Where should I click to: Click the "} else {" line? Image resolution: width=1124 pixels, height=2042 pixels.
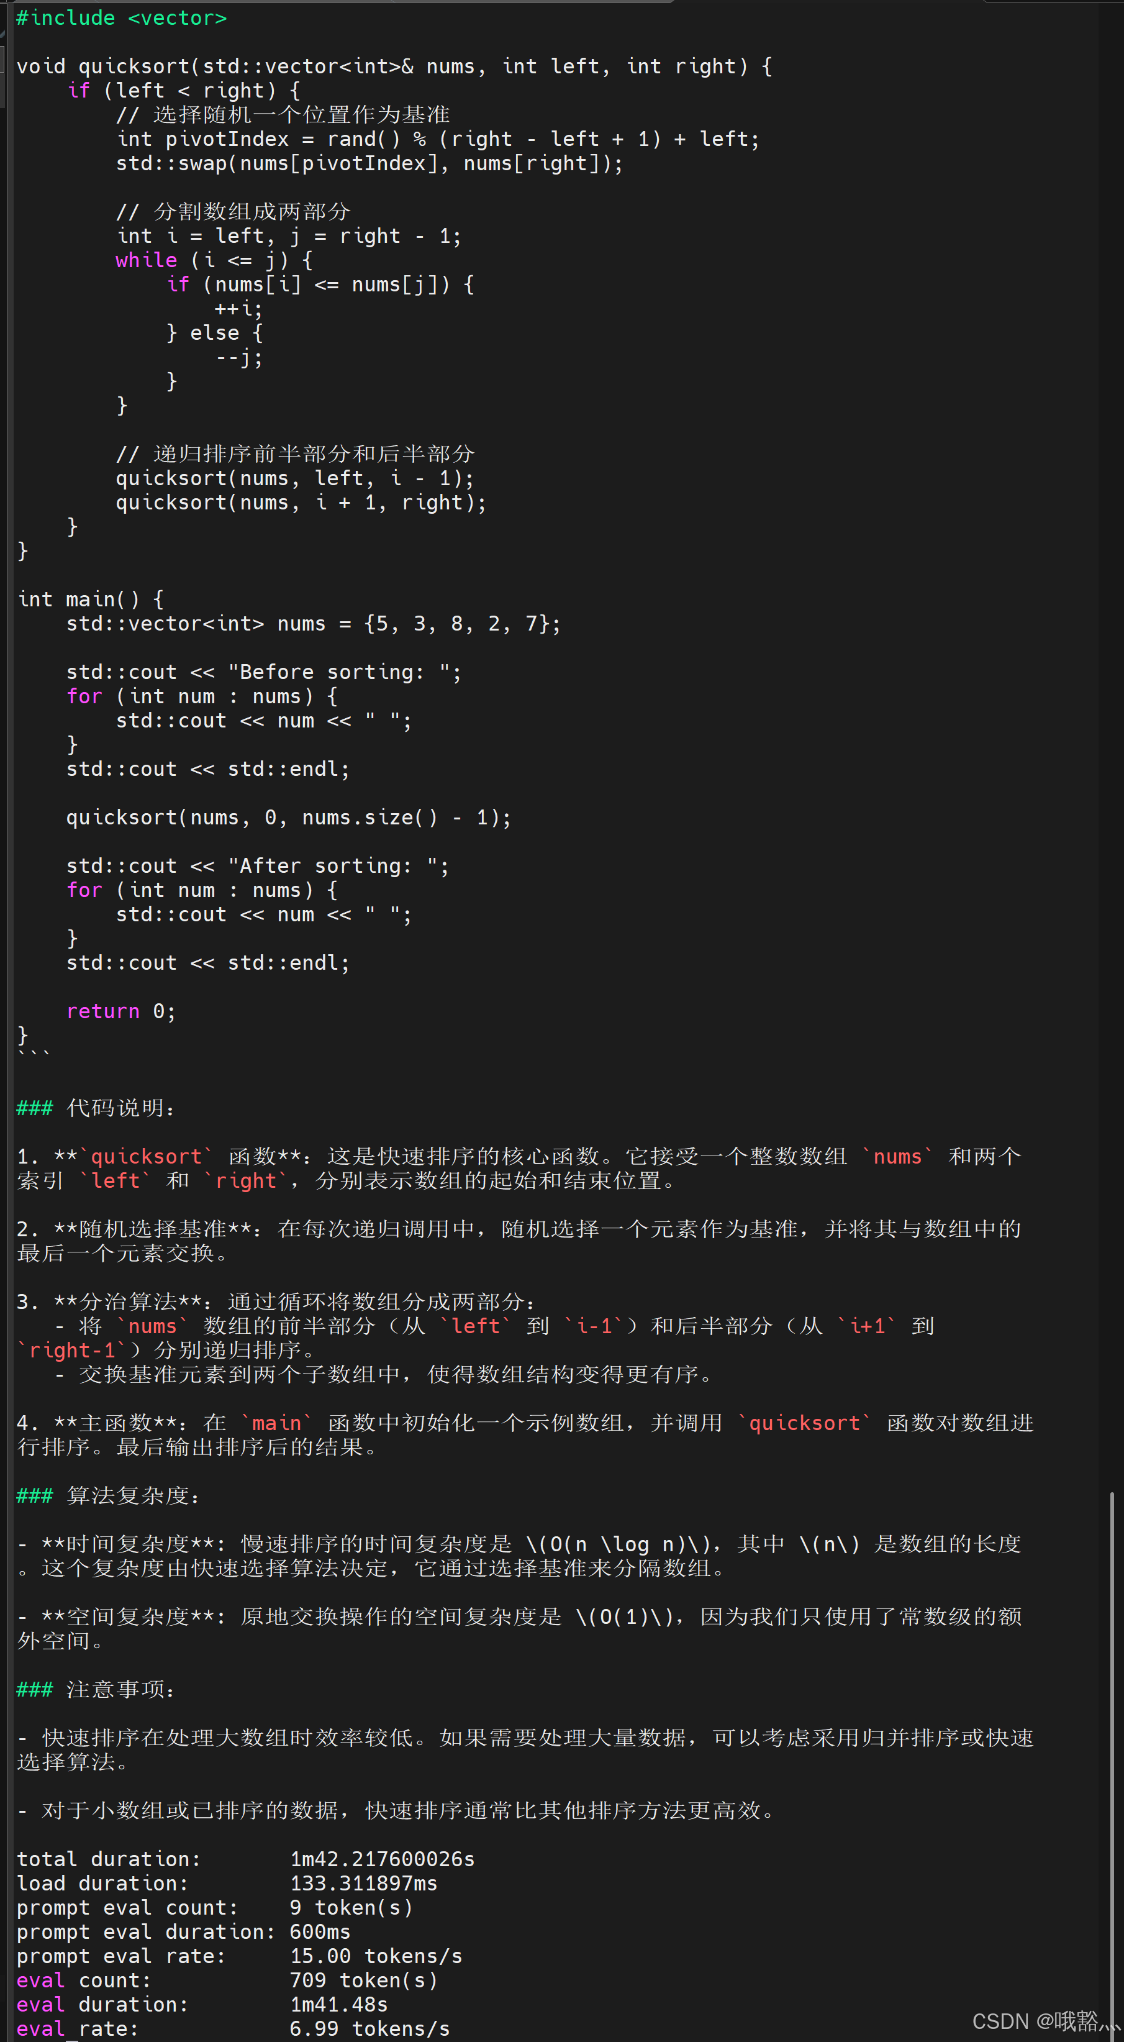coord(214,333)
